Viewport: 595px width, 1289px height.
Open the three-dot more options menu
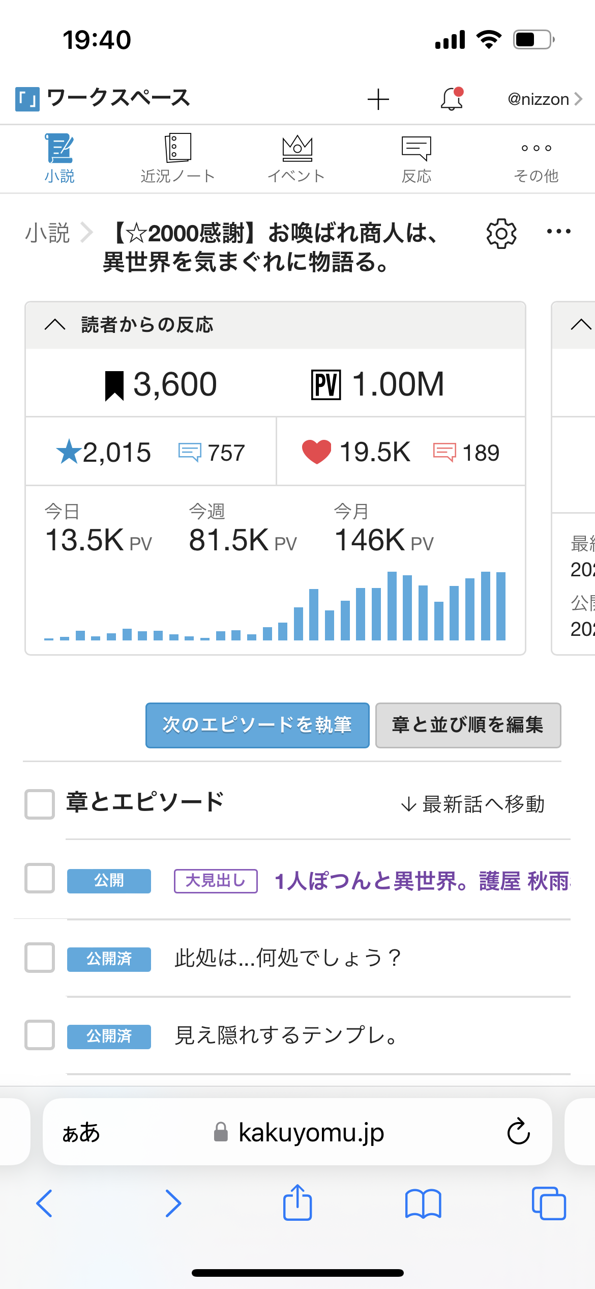pyautogui.click(x=558, y=232)
